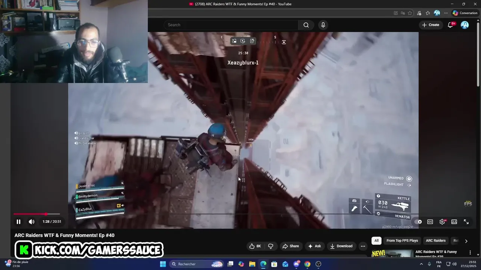
Task: Click the magnifier search button
Action: pos(306,25)
